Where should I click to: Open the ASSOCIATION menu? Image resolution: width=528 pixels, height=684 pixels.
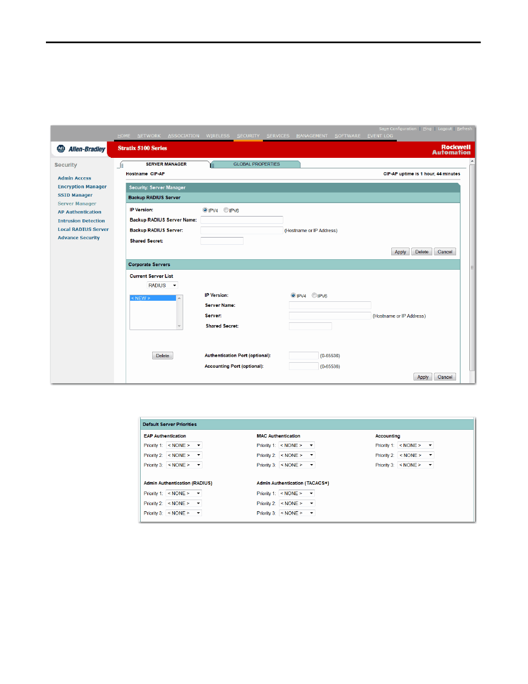click(x=184, y=136)
